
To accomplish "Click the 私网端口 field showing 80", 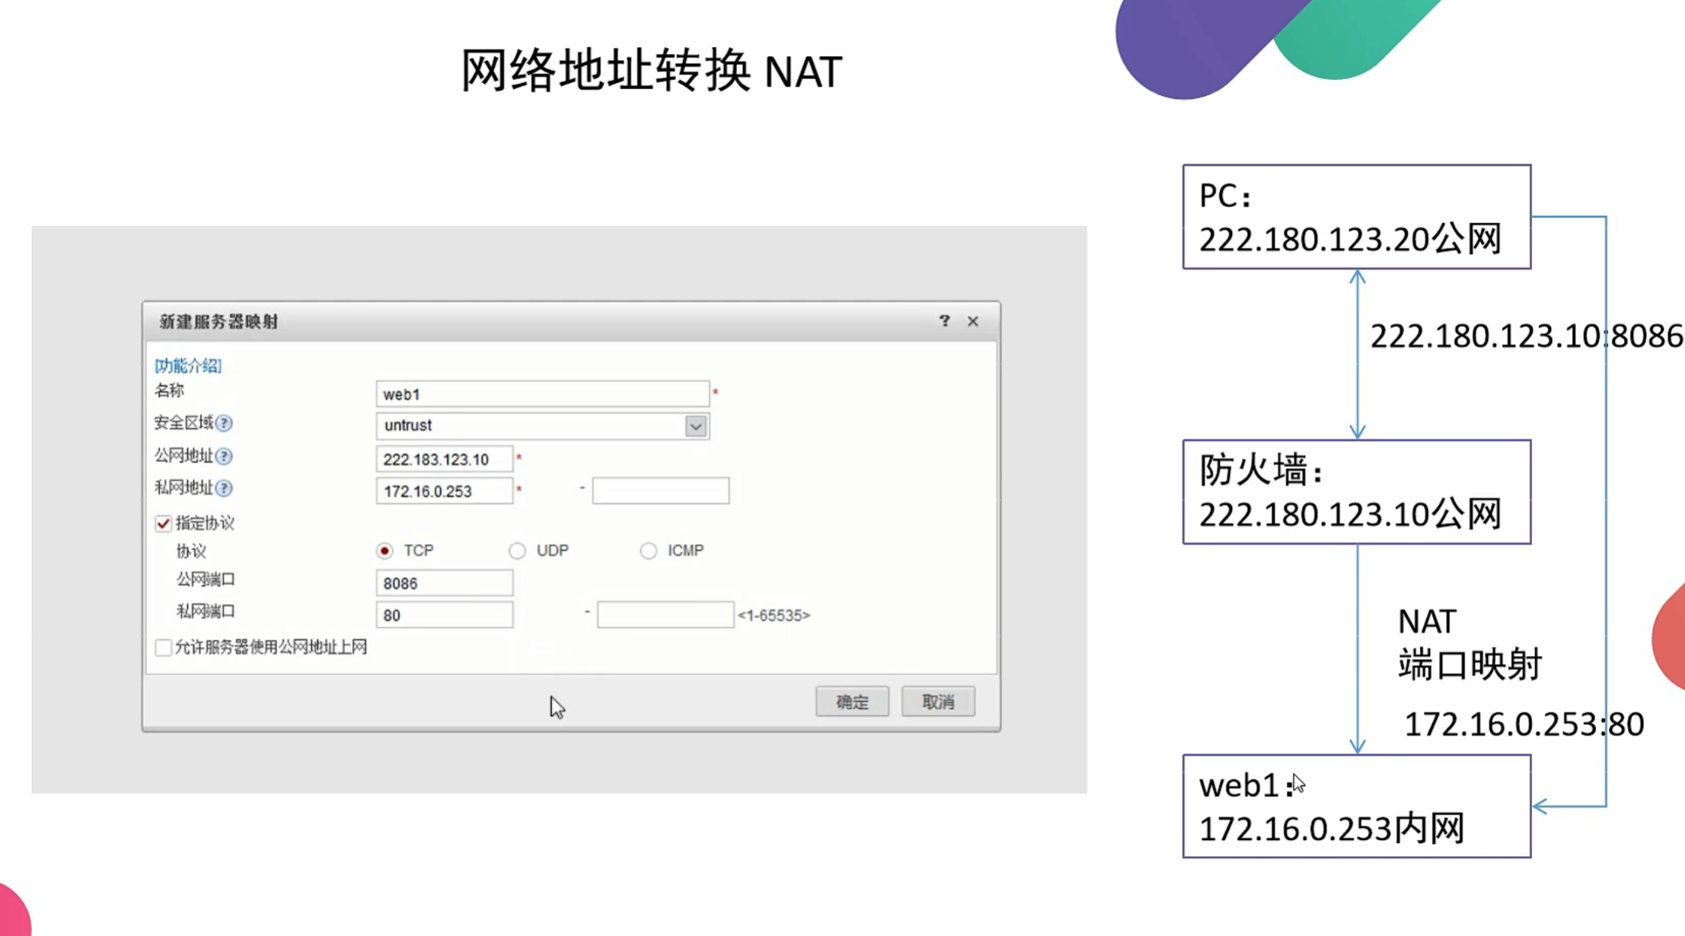I will point(444,615).
